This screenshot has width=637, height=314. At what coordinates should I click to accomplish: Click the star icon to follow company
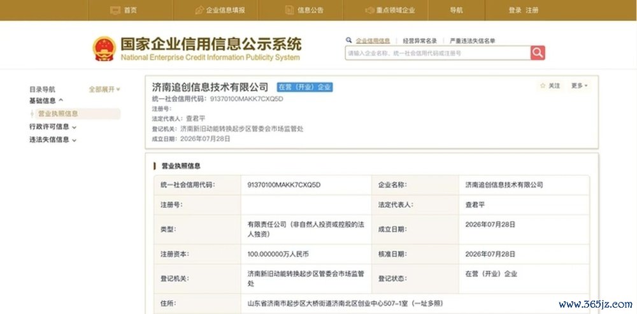pos(543,86)
